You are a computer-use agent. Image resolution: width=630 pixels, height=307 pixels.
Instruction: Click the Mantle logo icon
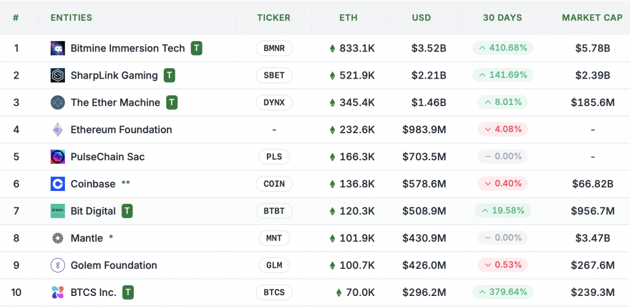58,238
